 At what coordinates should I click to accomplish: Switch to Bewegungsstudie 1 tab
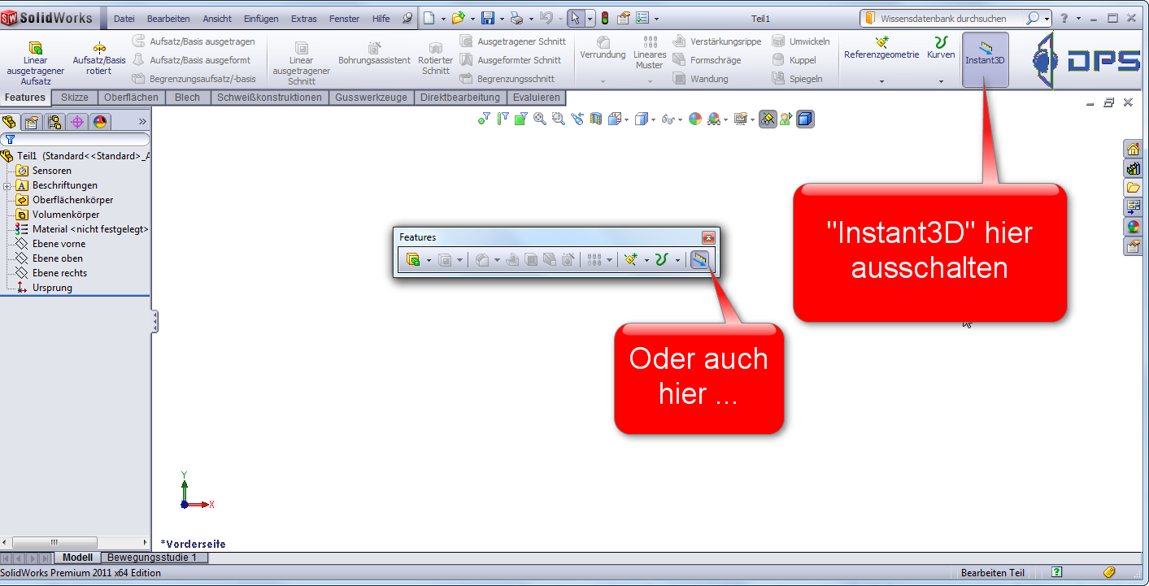tap(152, 558)
